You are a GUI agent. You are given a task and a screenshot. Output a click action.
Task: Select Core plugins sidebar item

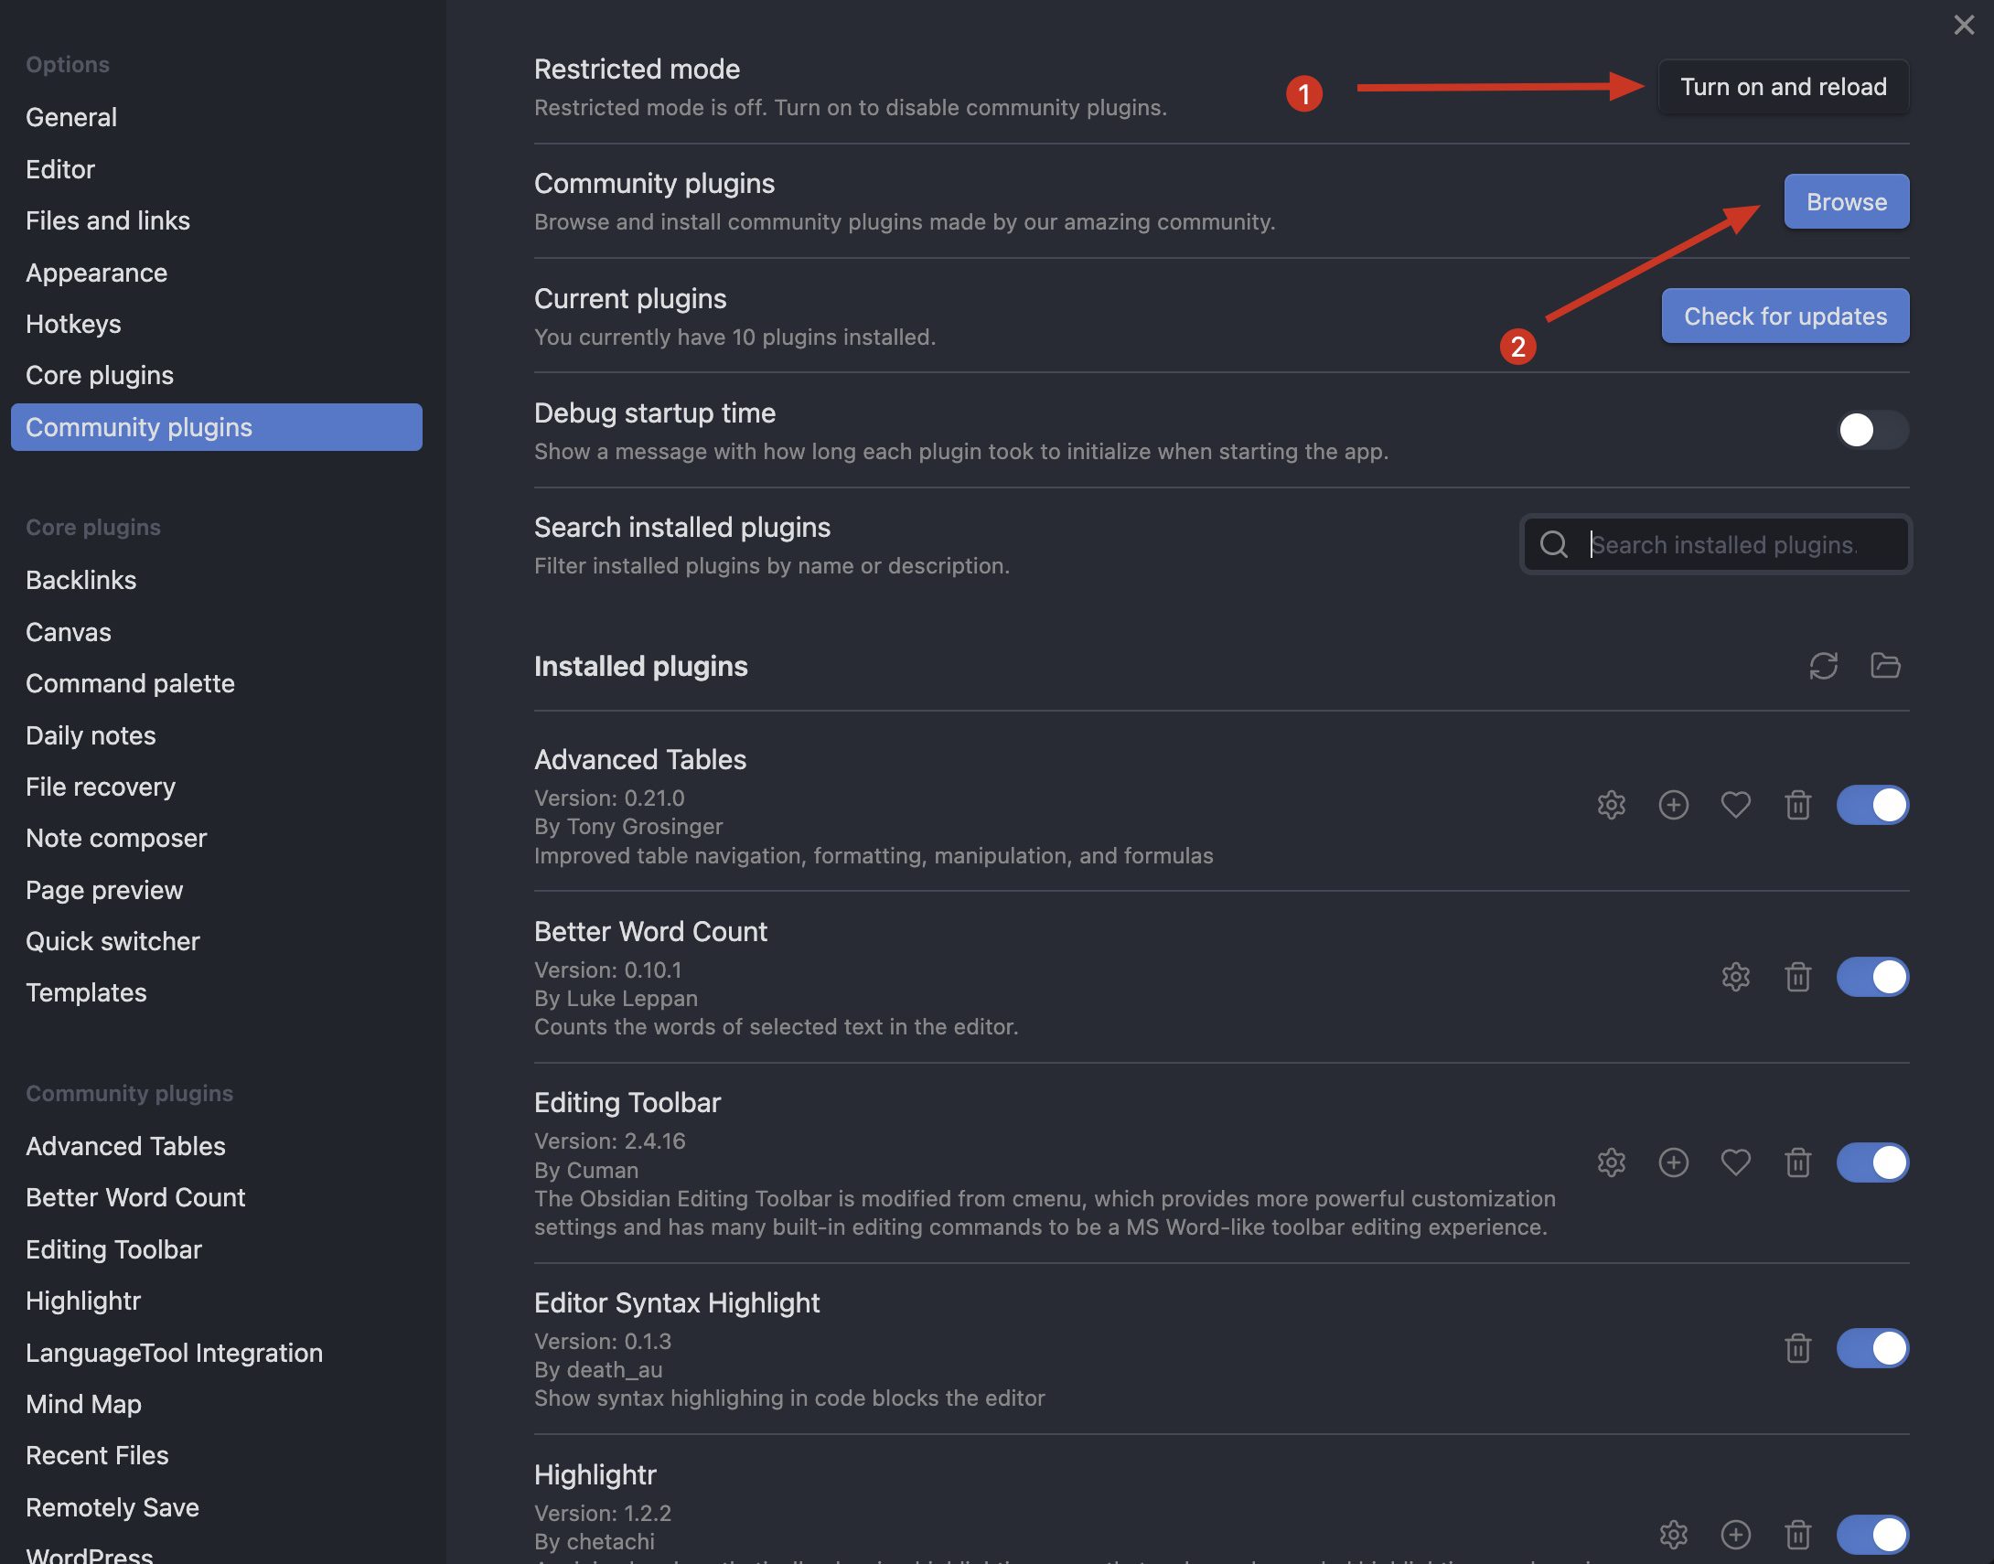(101, 374)
